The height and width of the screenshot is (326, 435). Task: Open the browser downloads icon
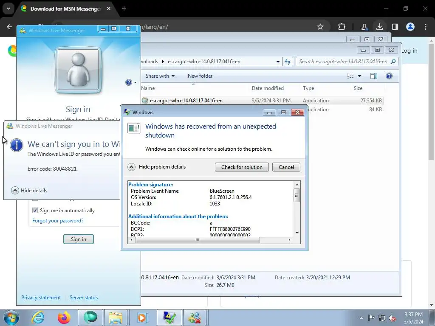point(379,27)
